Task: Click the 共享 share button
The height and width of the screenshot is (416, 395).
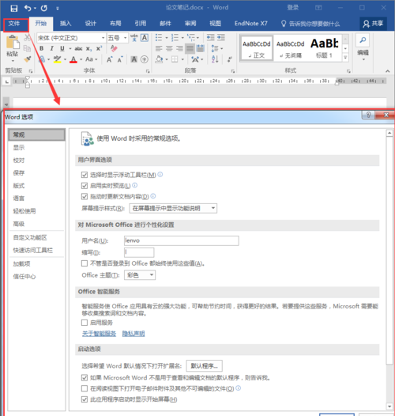Action: [373, 24]
